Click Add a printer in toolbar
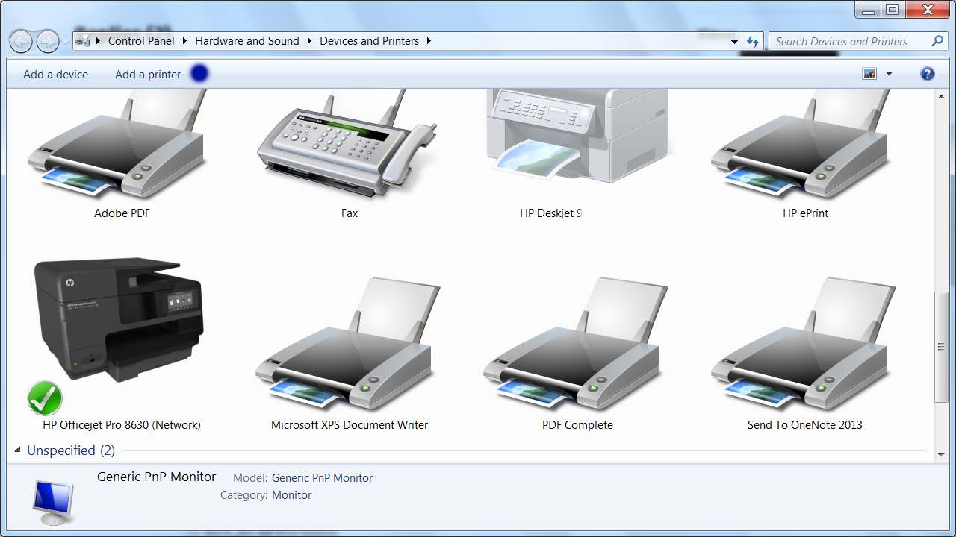Viewport: 956px width, 537px height. [148, 75]
